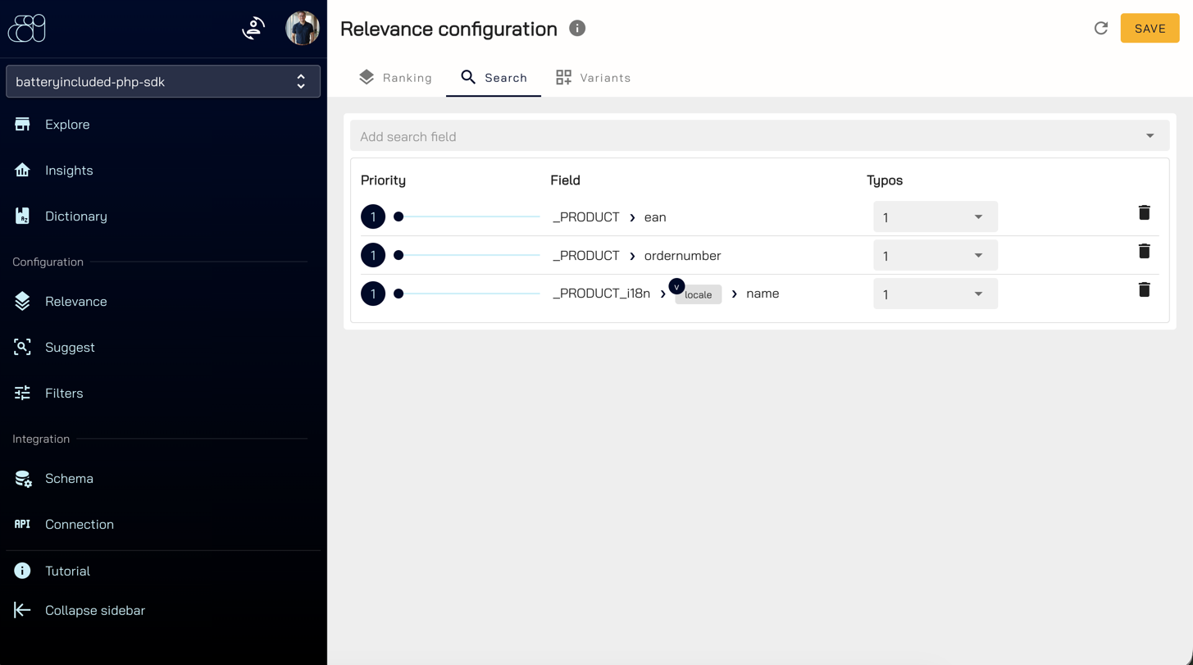
Task: Open the Typos dropdown for ean
Action: pyautogui.click(x=936, y=217)
